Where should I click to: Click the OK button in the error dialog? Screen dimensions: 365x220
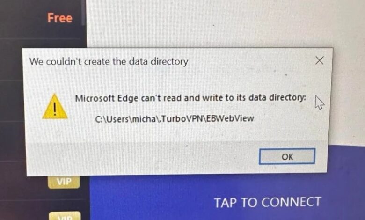click(x=287, y=156)
